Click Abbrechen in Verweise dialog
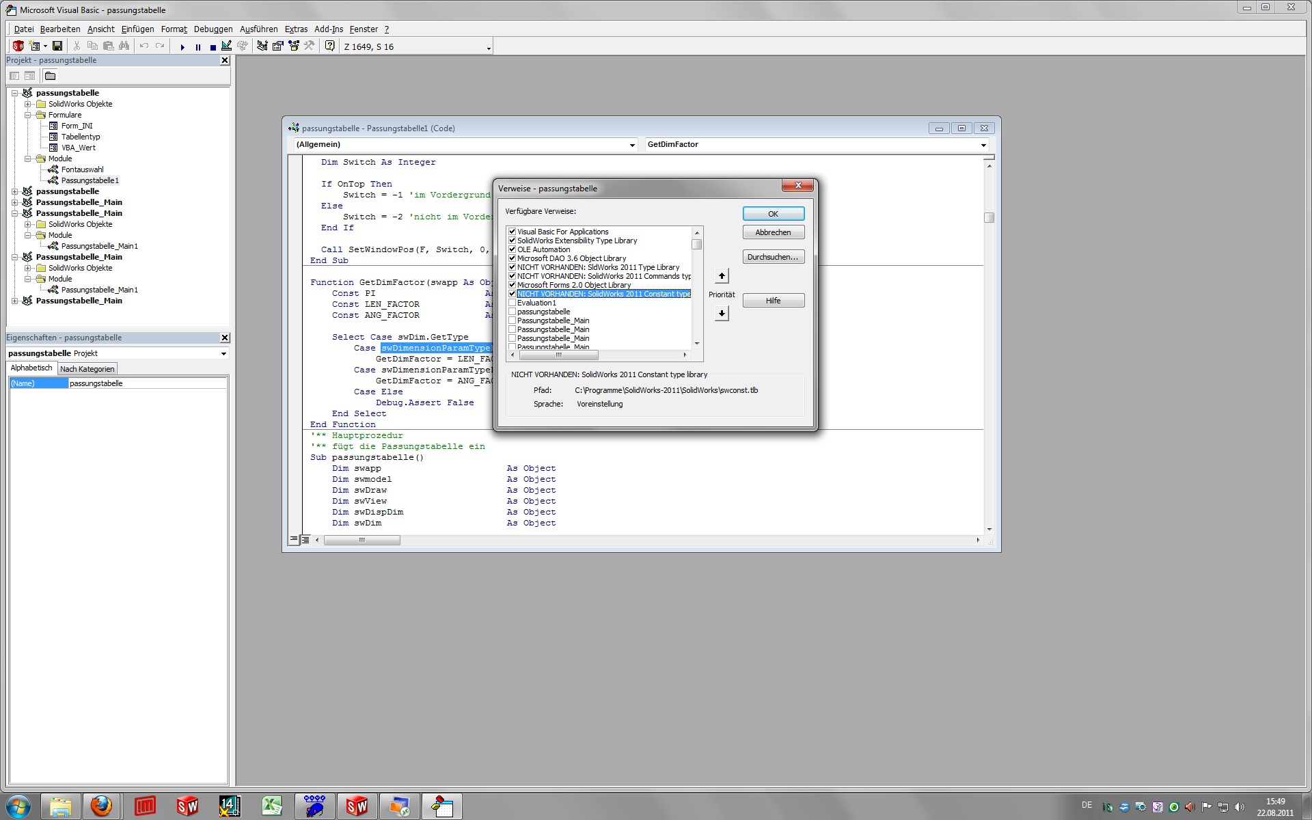This screenshot has width=1312, height=820. [x=773, y=232]
